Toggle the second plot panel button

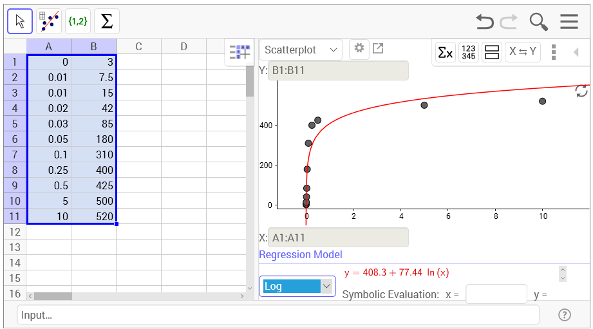(x=492, y=53)
